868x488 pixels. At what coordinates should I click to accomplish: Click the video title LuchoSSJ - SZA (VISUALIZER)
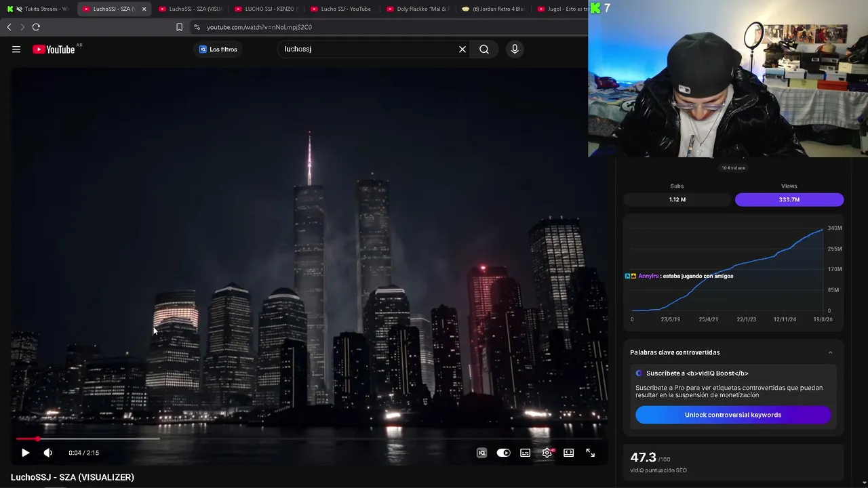click(73, 477)
